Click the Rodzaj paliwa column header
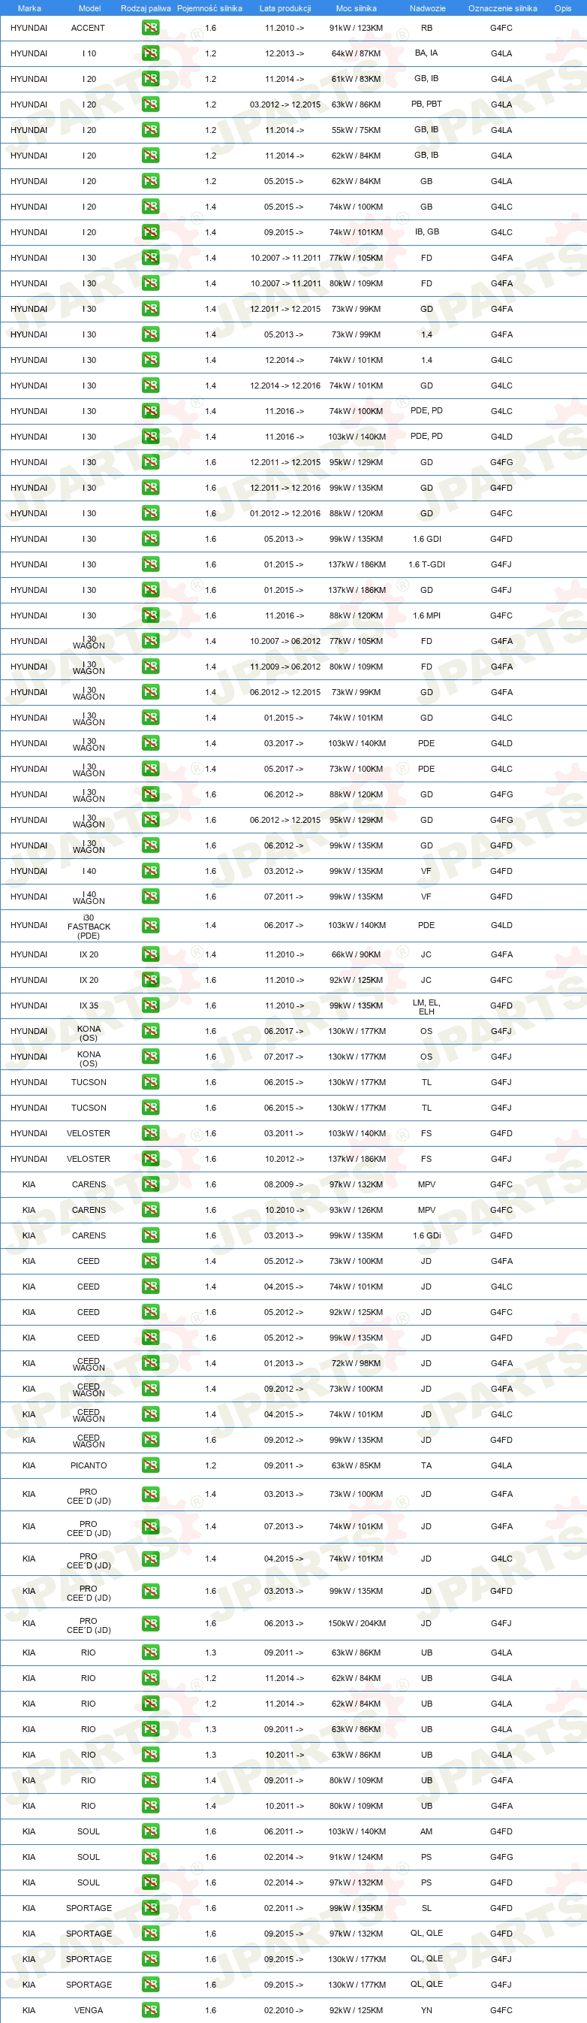This screenshot has width=587, height=2023. pyautogui.click(x=146, y=8)
